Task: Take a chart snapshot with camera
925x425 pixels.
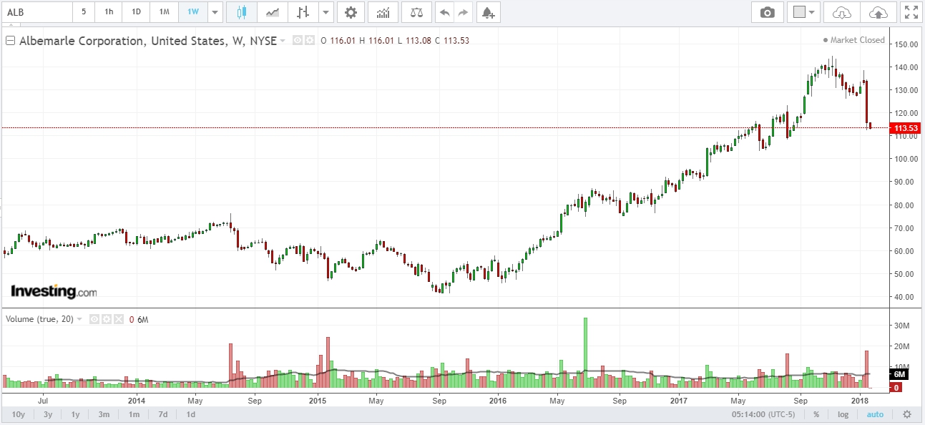Action: (768, 12)
